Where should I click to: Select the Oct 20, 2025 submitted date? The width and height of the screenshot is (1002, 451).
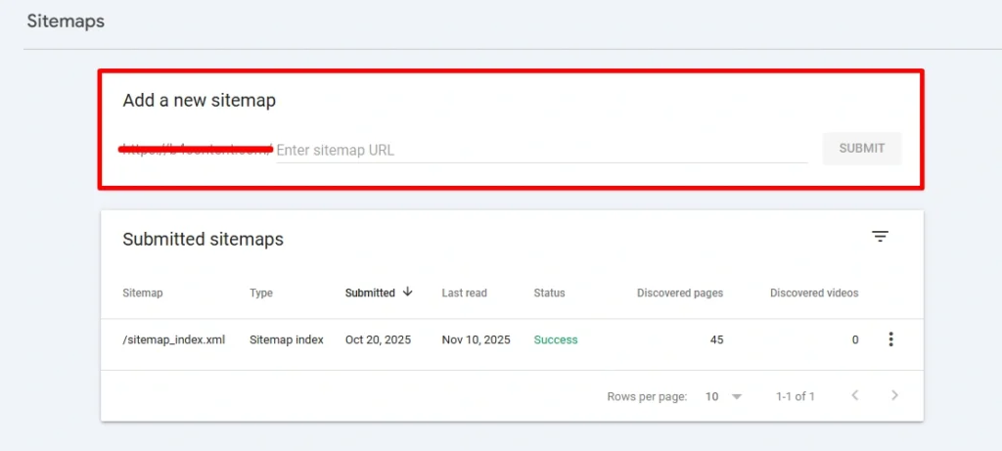click(378, 340)
